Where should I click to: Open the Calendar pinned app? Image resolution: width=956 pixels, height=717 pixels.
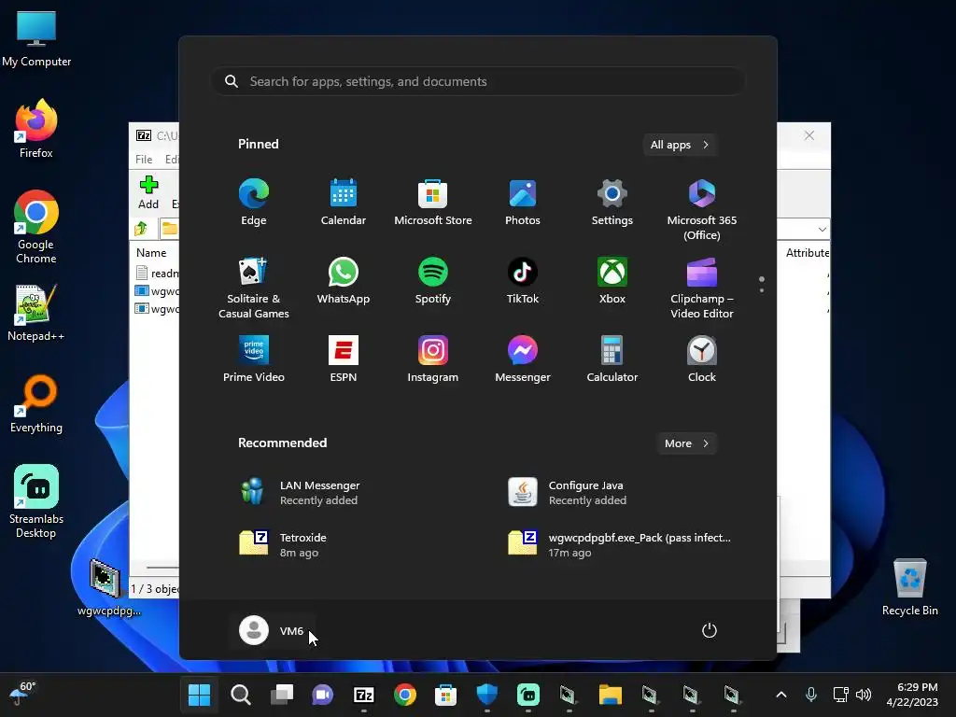click(x=344, y=203)
